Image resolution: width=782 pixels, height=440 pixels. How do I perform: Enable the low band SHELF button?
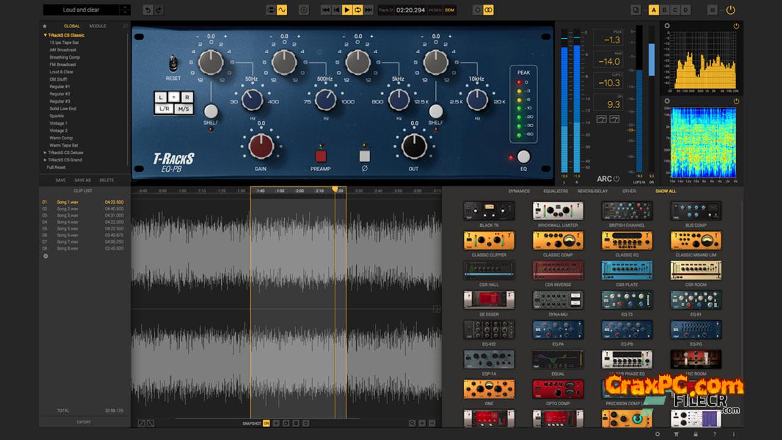tap(210, 111)
